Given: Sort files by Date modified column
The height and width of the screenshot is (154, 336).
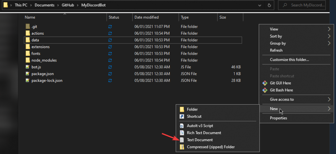Looking at the screenshot, I should [x=147, y=17].
